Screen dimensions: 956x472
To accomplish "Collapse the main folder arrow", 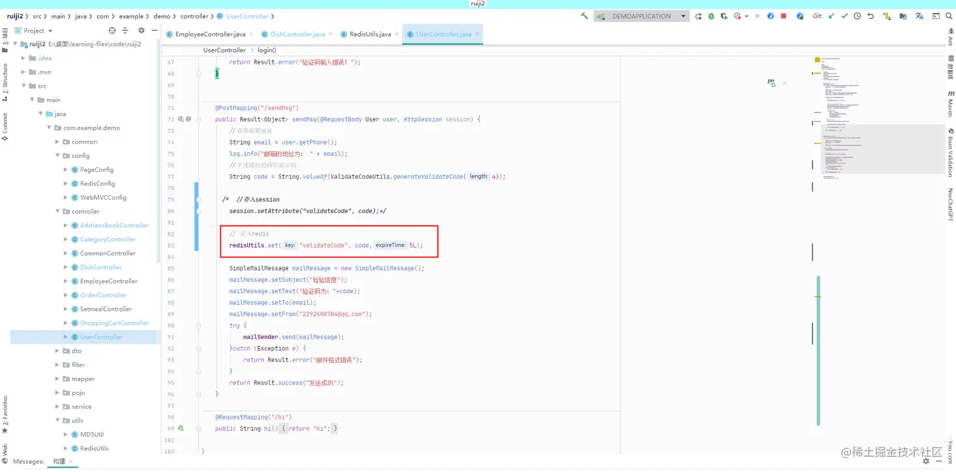I will coord(32,100).
